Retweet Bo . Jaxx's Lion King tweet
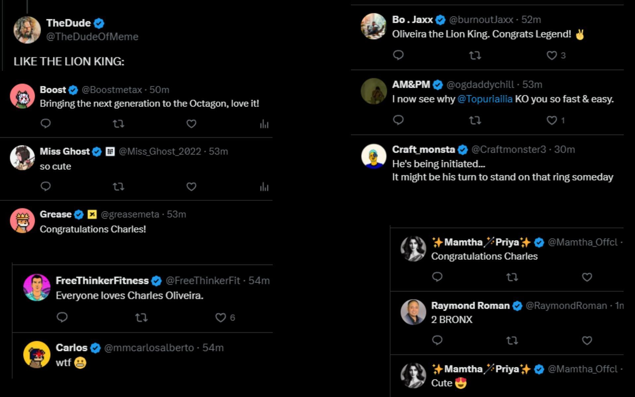Image resolution: width=635 pixels, height=397 pixels. click(475, 55)
